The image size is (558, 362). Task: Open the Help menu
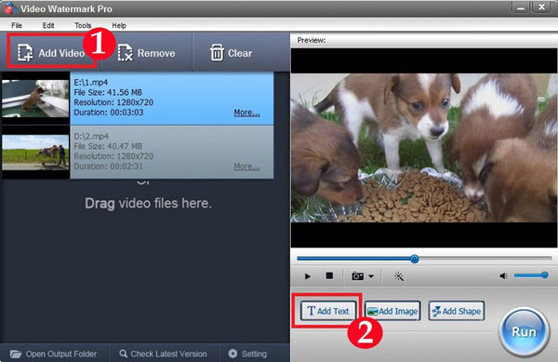tap(119, 25)
